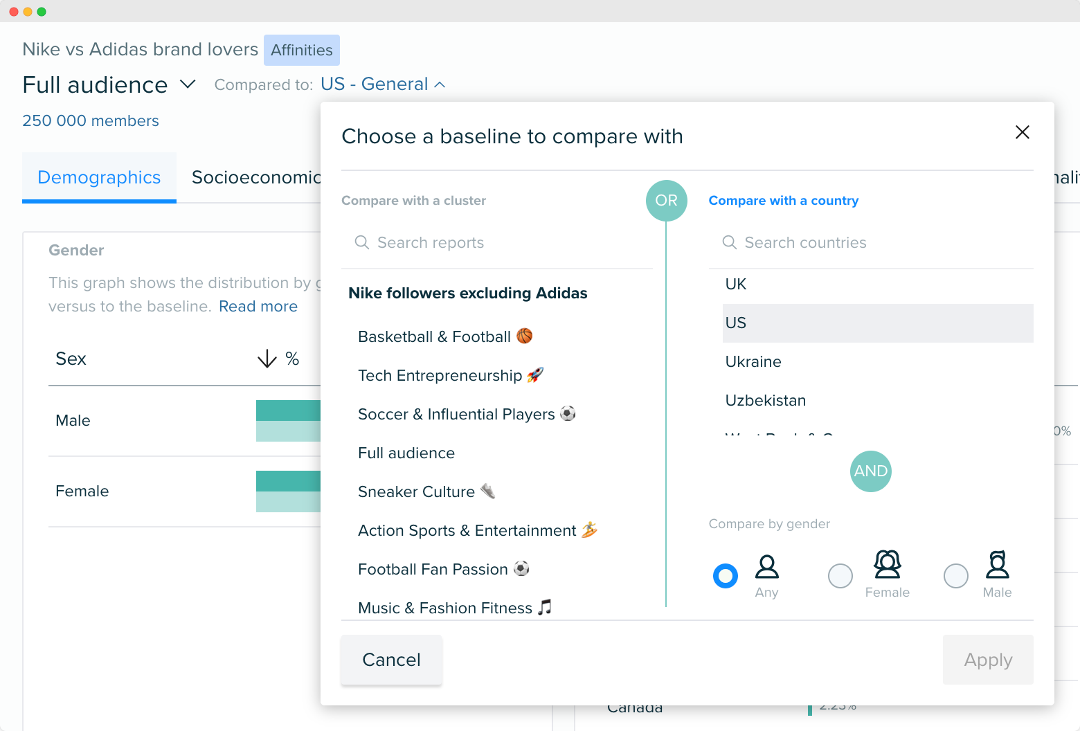Viewport: 1080px width, 731px height.
Task: Focus the Search countries field
Action: click(x=871, y=242)
